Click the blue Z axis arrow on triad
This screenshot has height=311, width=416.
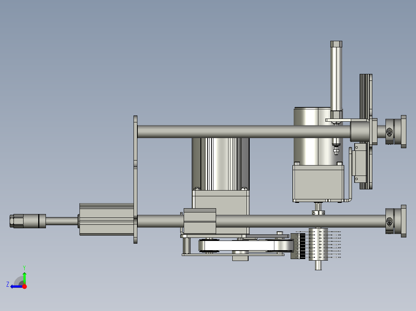(x=17, y=286)
